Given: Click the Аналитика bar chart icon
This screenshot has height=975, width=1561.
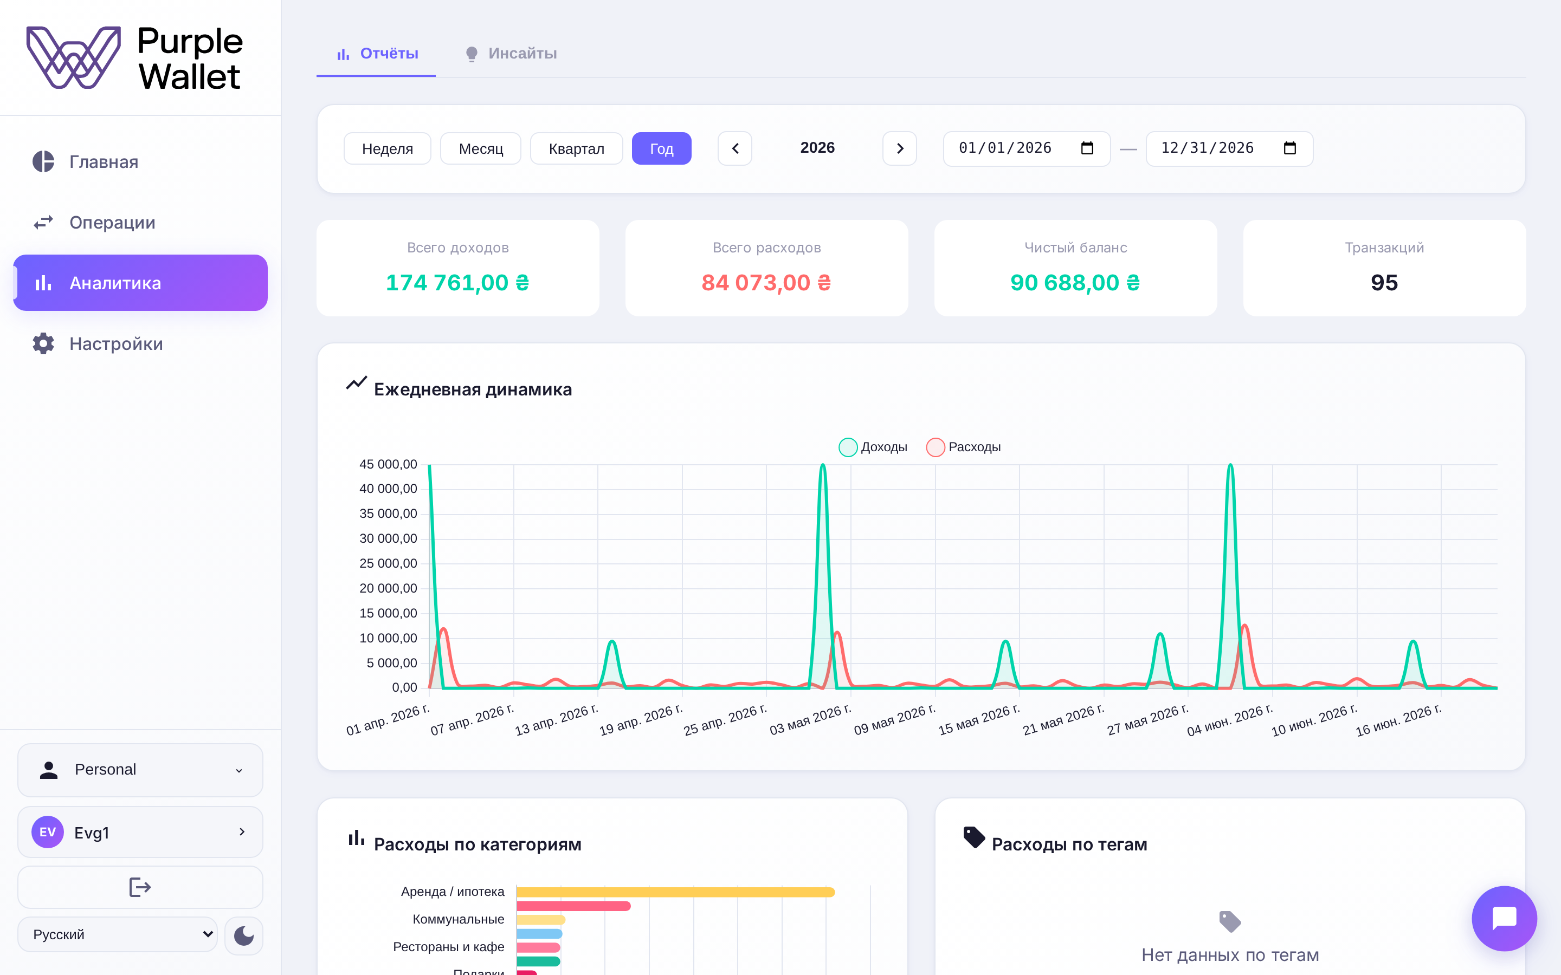Looking at the screenshot, I should click(x=43, y=283).
